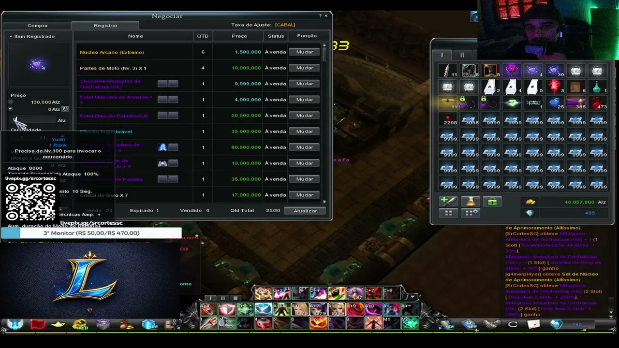Image resolution: width=619 pixels, height=348 pixels.
Task: Click the green cube skill in slot M2
Action: coord(410,322)
